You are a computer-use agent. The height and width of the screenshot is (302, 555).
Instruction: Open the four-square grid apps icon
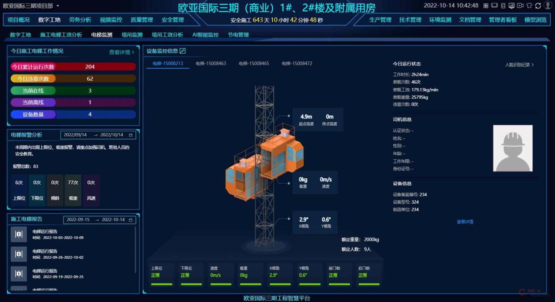point(486,6)
